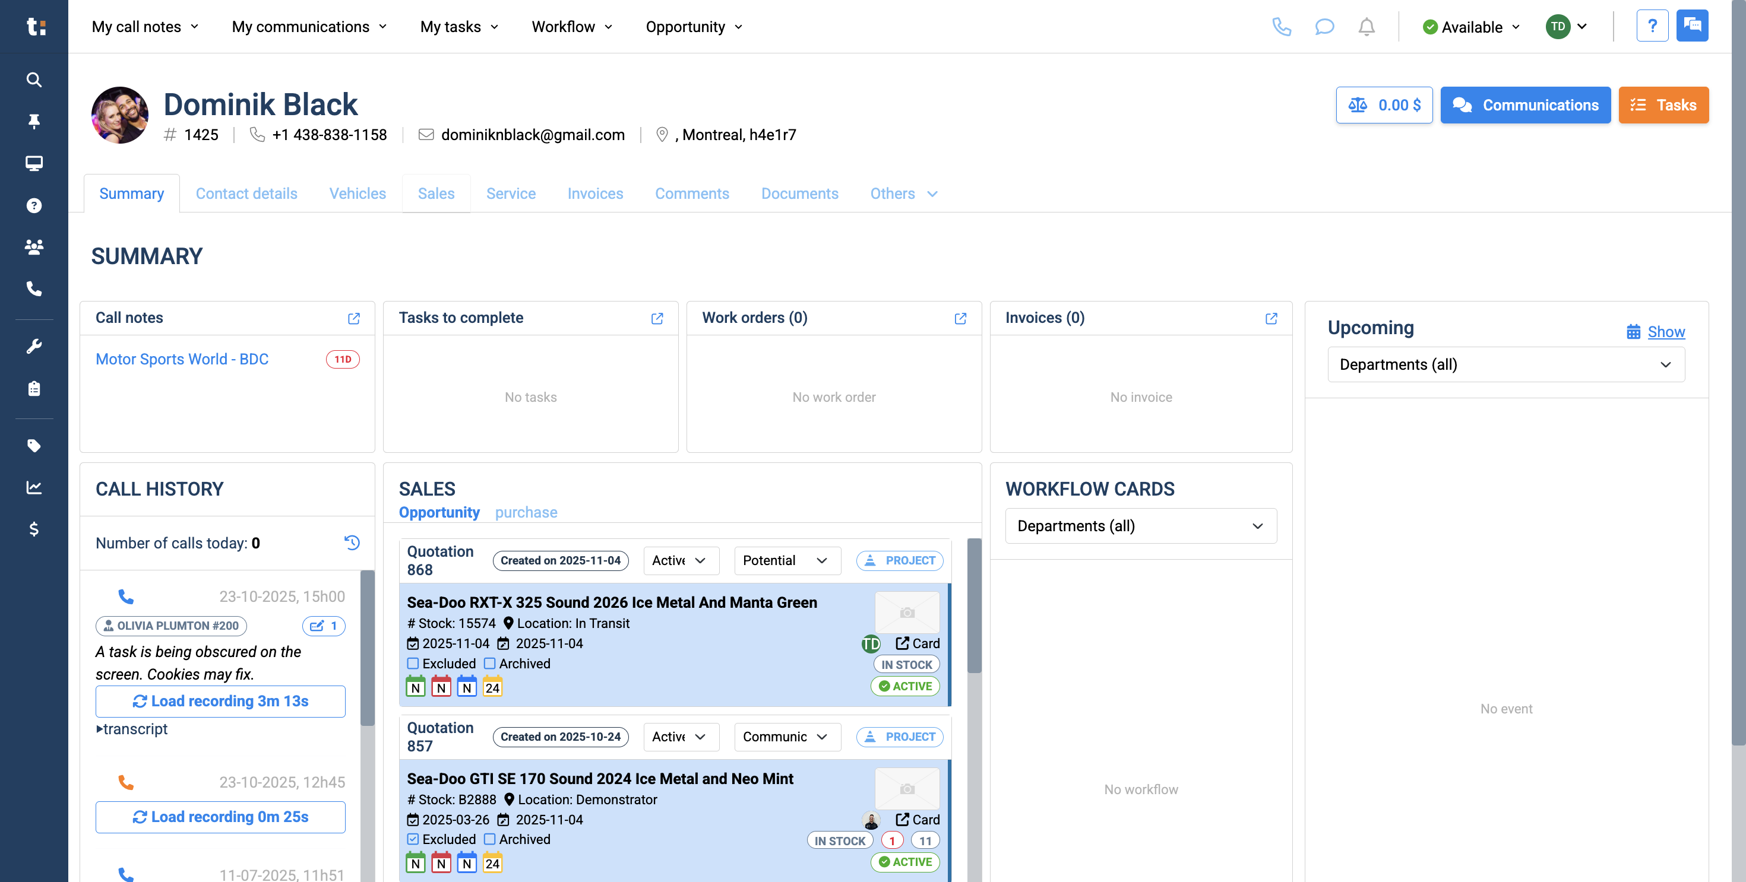Image resolution: width=1746 pixels, height=882 pixels.
Task: Switch to the Vehicles tab
Action: pyautogui.click(x=357, y=193)
